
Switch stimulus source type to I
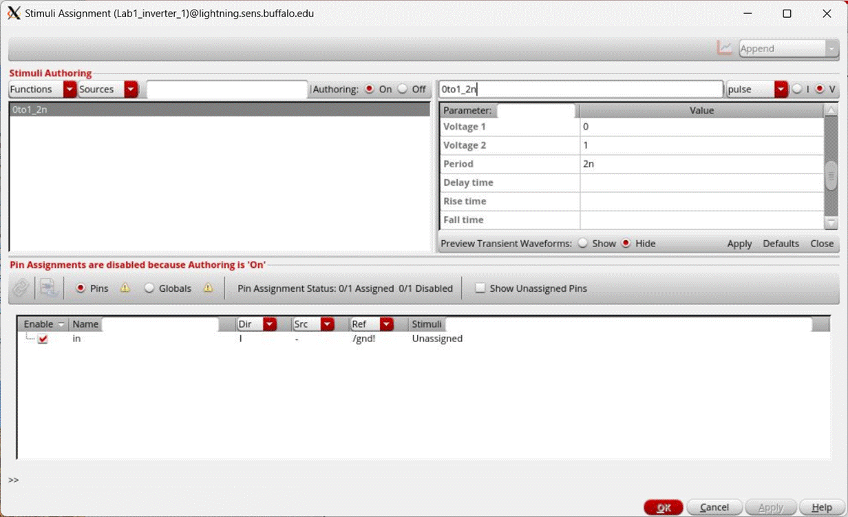[798, 89]
